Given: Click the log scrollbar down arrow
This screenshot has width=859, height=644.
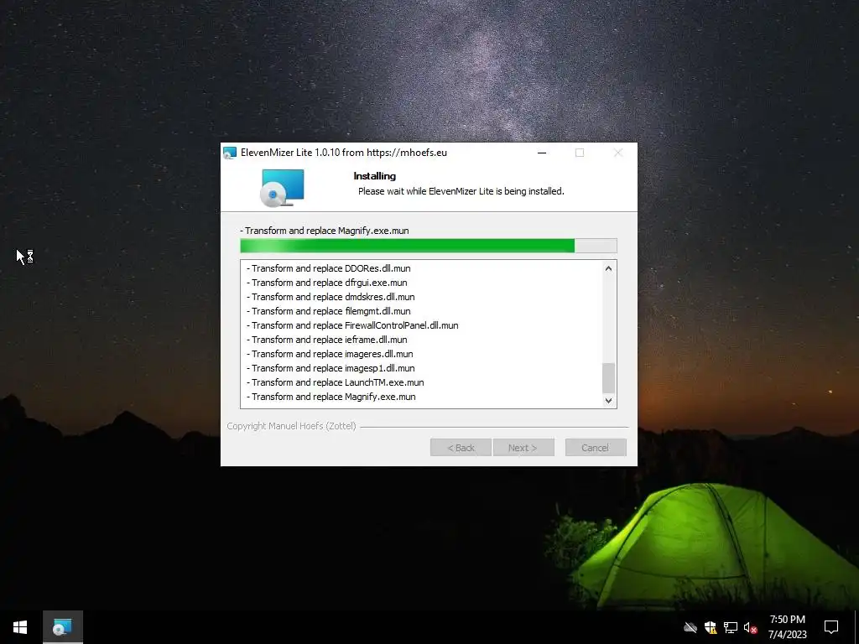Looking at the screenshot, I should coord(608,400).
